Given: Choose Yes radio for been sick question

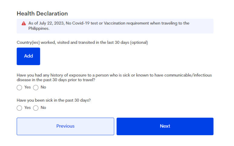Looking at the screenshot, I should pos(19,108).
